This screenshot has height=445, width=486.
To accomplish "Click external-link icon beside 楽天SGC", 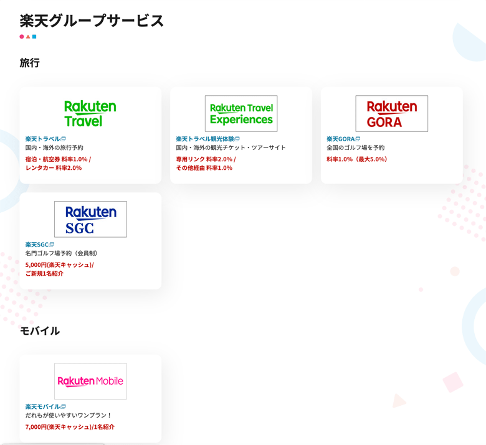I will (x=52, y=245).
